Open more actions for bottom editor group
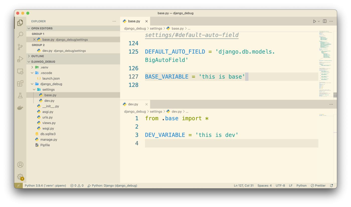This screenshot has width=351, height=207. pyautogui.click(x=331, y=104)
